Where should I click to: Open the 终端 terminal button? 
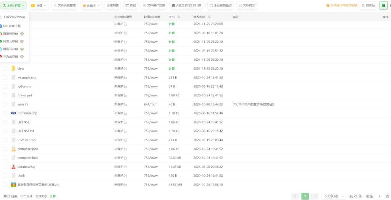[131, 6]
